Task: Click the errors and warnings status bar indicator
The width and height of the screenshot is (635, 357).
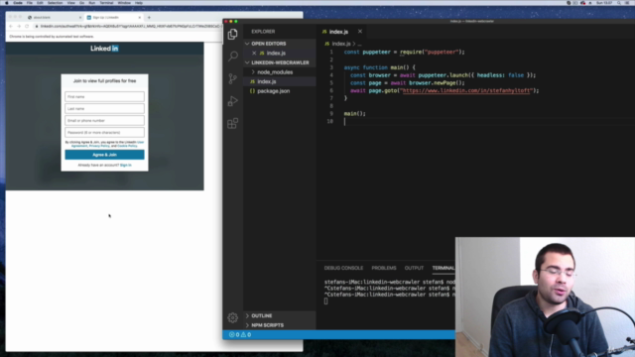Action: pyautogui.click(x=240, y=335)
